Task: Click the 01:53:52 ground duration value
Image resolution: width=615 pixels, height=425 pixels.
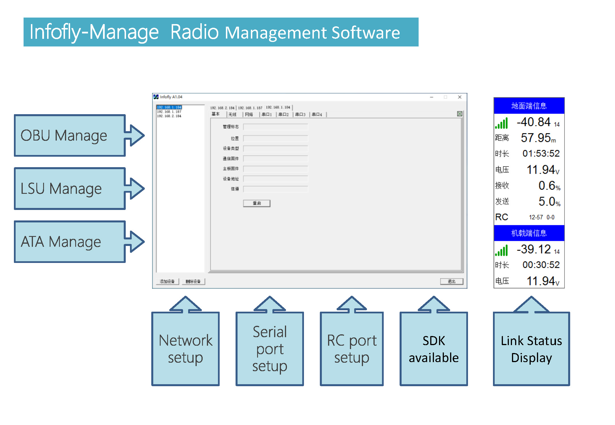Action: pyautogui.click(x=541, y=154)
